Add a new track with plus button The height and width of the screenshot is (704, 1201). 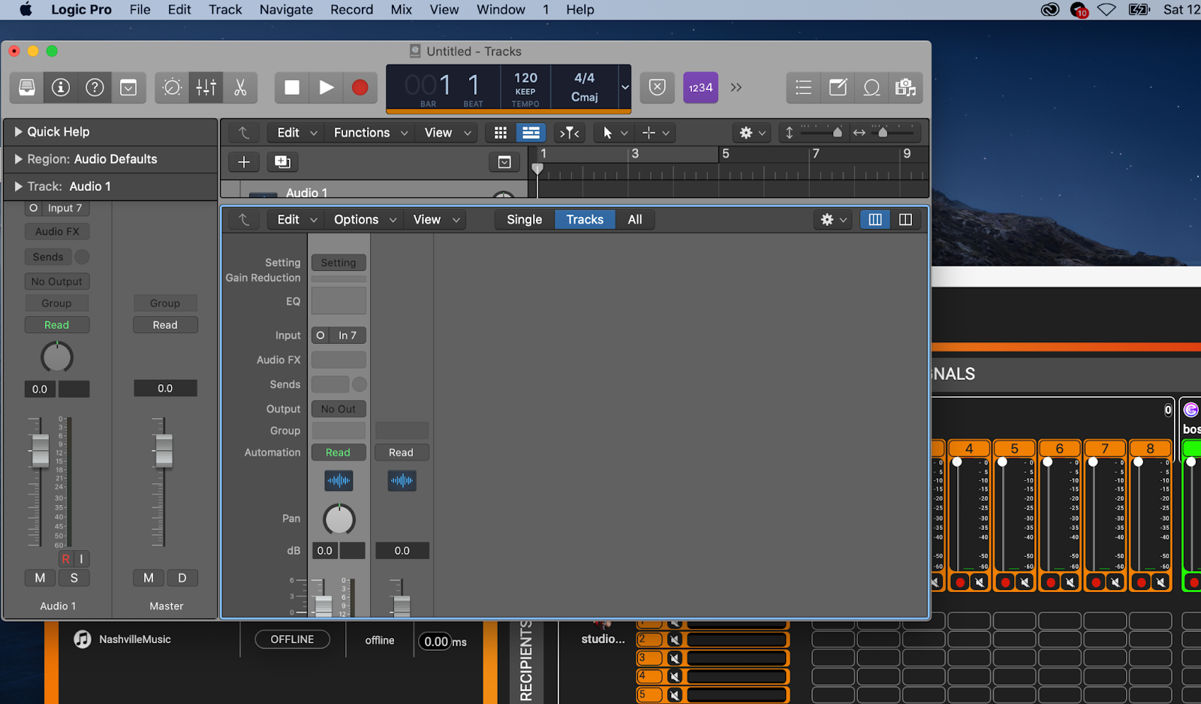pyautogui.click(x=244, y=162)
